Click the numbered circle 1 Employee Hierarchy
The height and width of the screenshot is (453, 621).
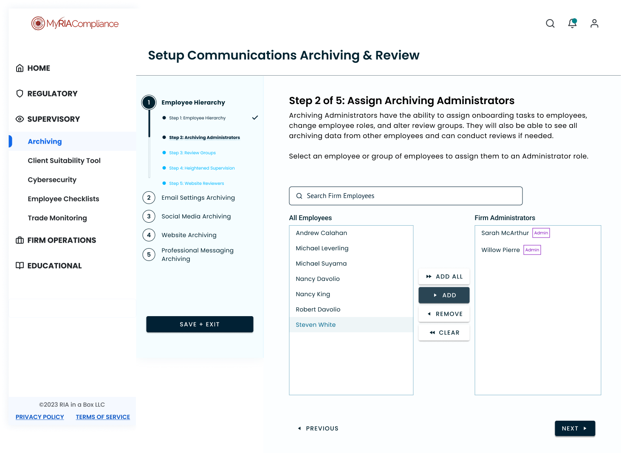pos(149,102)
